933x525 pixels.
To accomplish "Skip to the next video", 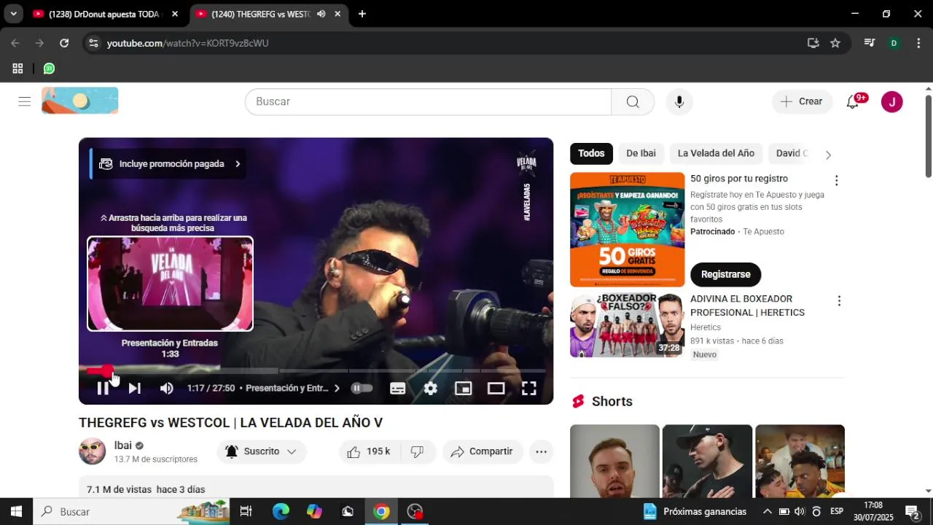I will click(x=135, y=389).
